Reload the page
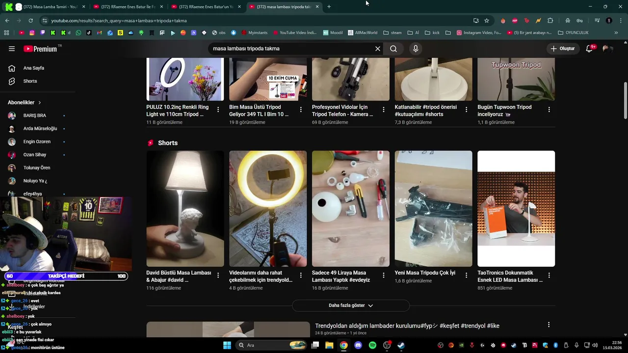628x353 pixels. 30,21
